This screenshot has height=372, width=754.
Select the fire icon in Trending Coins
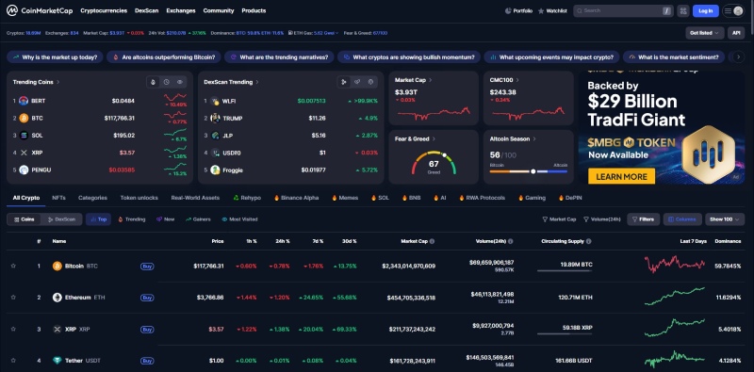pyautogui.click(x=153, y=82)
